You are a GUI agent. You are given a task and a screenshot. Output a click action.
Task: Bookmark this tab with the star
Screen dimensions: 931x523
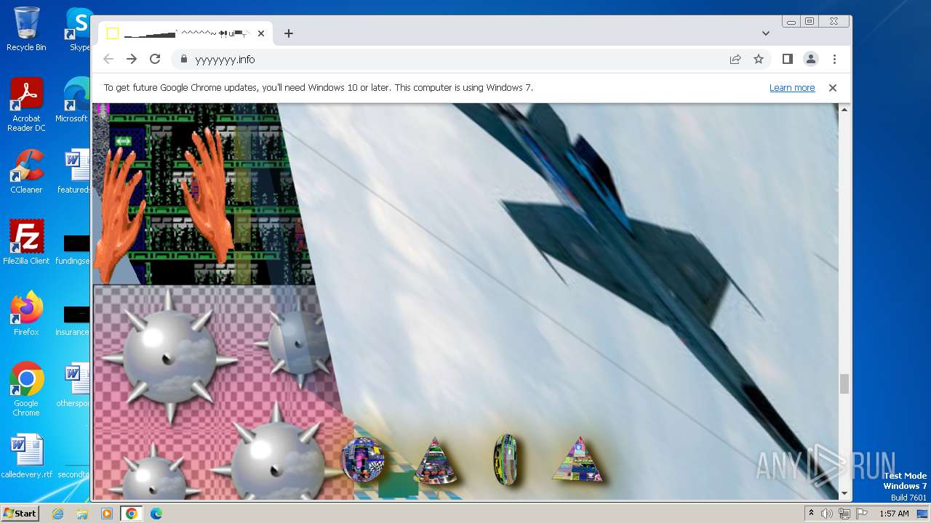point(759,59)
